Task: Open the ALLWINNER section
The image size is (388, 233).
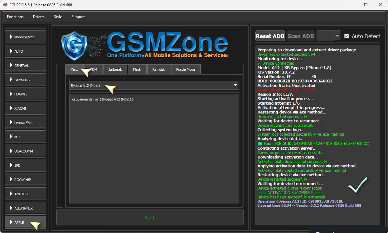Action: pyautogui.click(x=26, y=208)
